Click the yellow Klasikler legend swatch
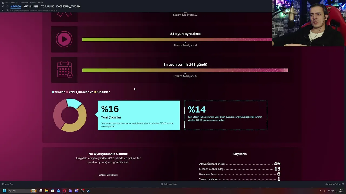The image size is (346, 194). 95,92
